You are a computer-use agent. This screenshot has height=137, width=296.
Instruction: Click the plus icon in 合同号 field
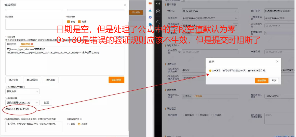click(236, 11)
